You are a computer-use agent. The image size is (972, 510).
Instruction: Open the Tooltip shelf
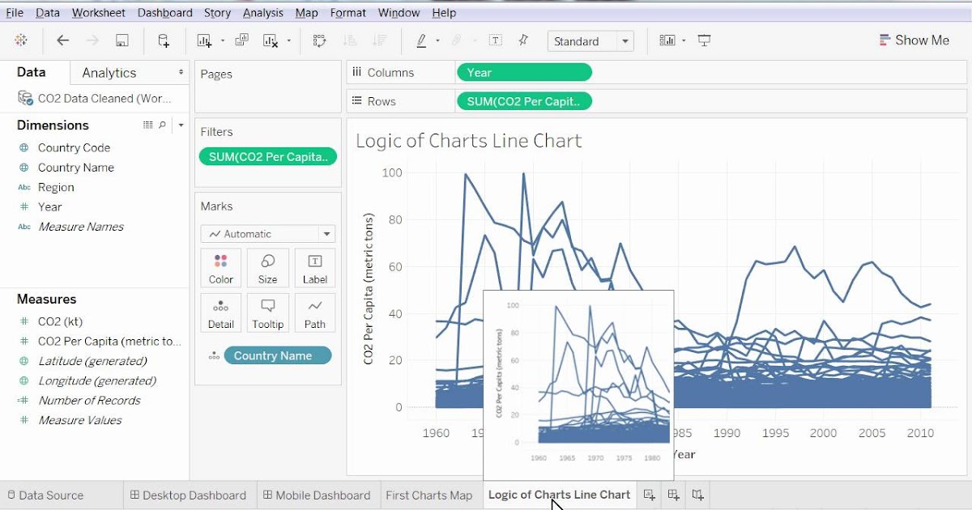267,312
